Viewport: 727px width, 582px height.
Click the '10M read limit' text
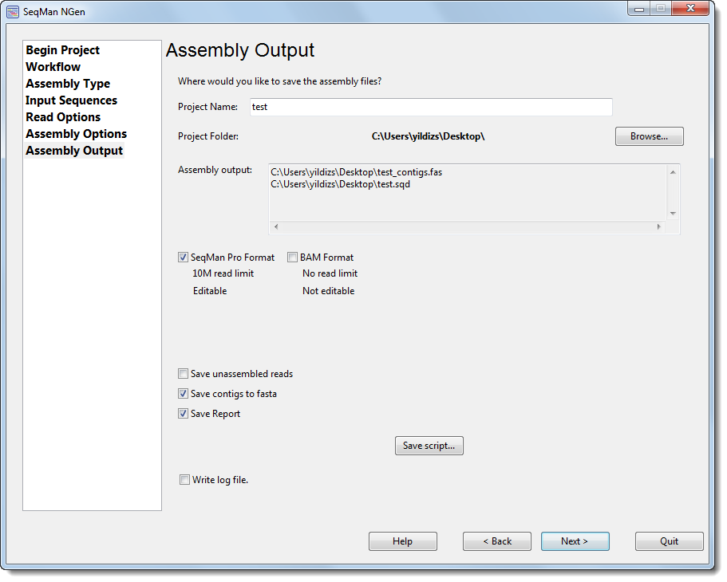click(x=223, y=273)
